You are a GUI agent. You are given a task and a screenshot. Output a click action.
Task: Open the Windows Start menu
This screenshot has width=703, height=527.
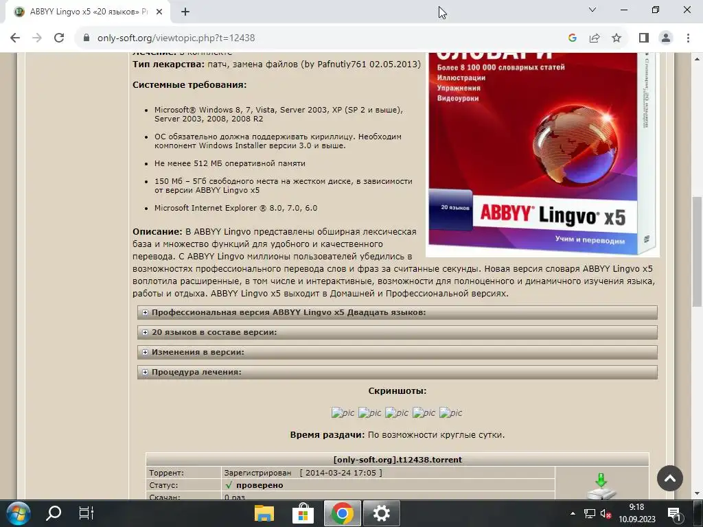(x=18, y=513)
